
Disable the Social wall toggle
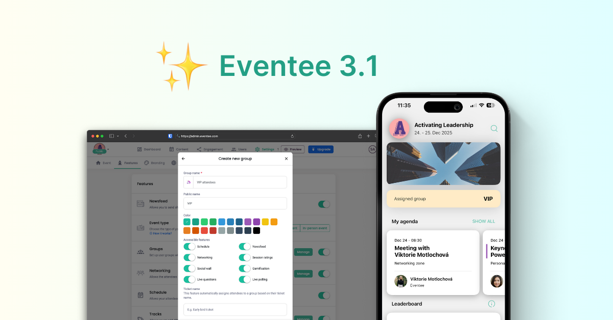pyautogui.click(x=190, y=269)
